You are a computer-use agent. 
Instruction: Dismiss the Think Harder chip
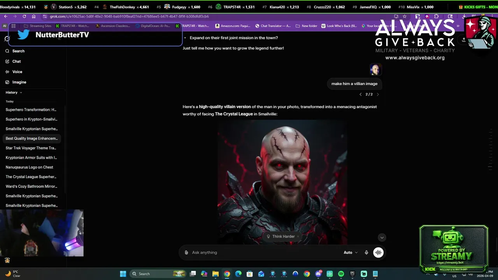click(x=298, y=236)
